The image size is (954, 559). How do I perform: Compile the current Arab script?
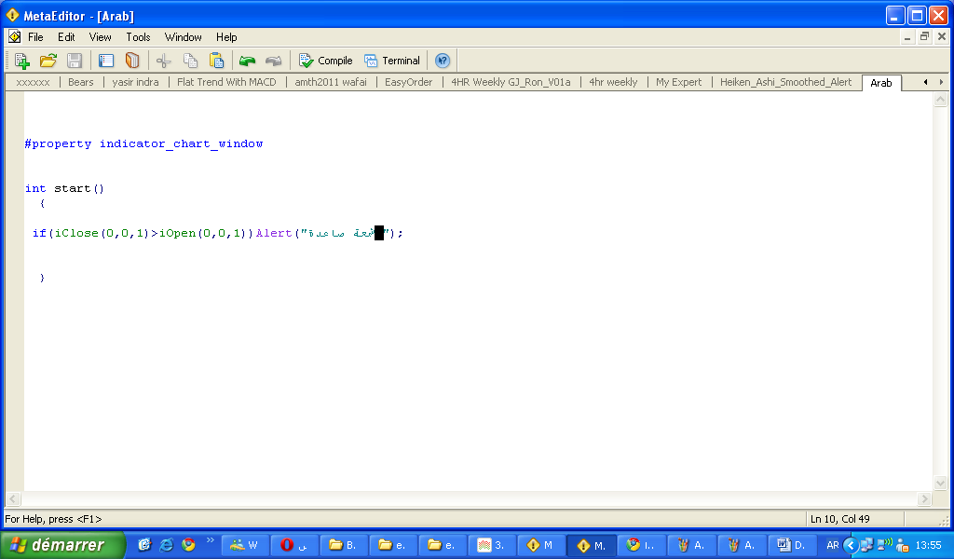click(325, 61)
